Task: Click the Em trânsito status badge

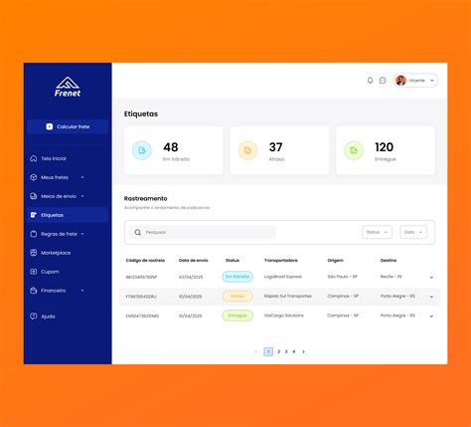Action: pyautogui.click(x=237, y=277)
